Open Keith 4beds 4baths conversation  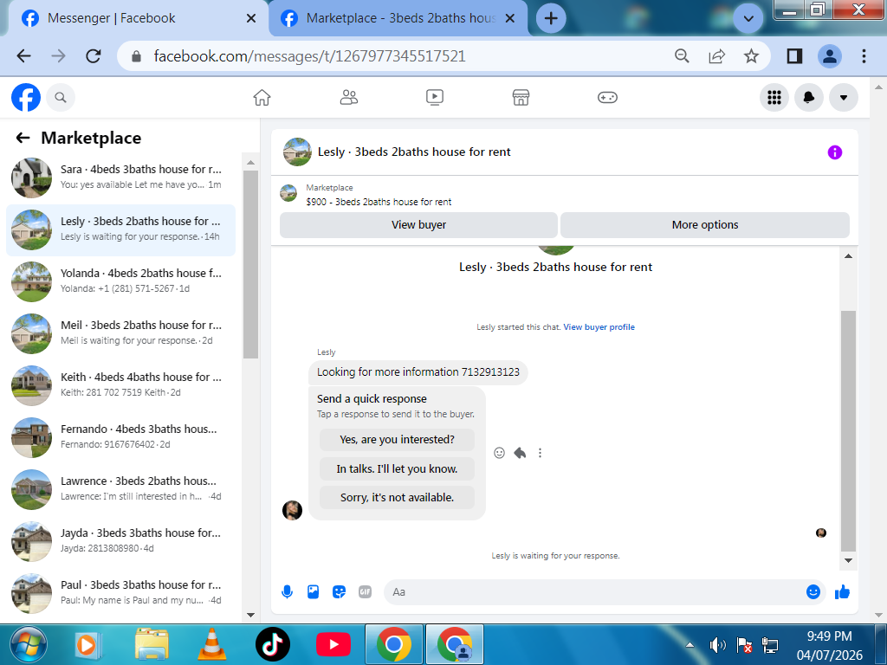[x=120, y=385]
